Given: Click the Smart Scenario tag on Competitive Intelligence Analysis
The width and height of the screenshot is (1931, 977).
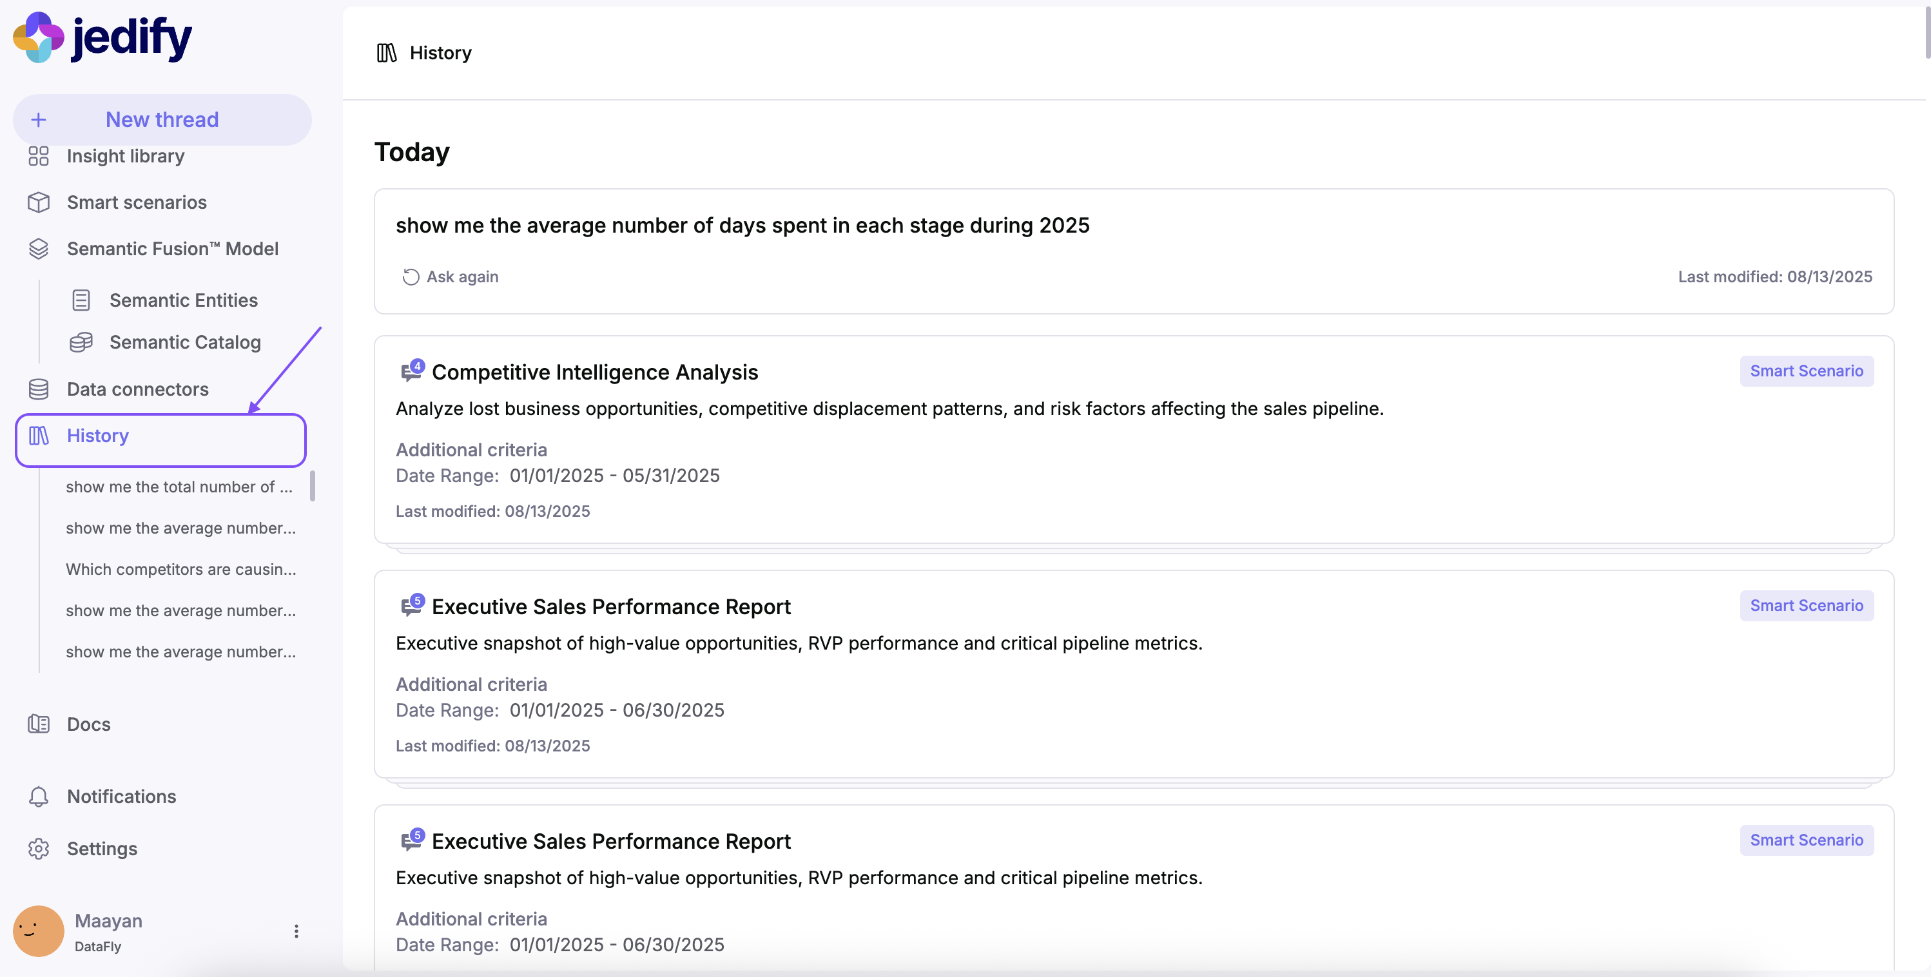Looking at the screenshot, I should pyautogui.click(x=1806, y=371).
